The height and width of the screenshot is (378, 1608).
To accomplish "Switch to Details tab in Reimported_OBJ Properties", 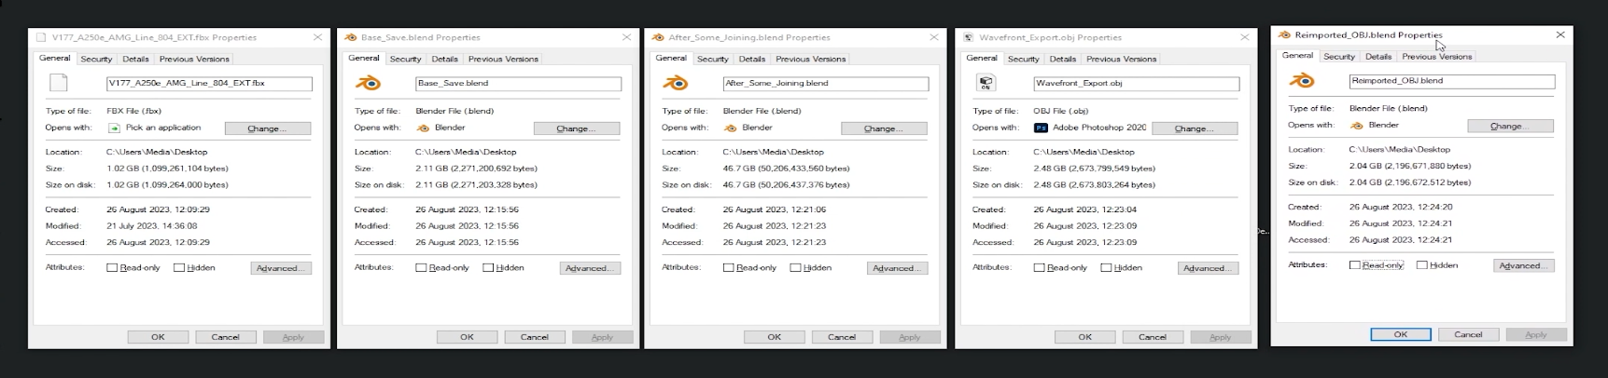I will [x=1378, y=56].
